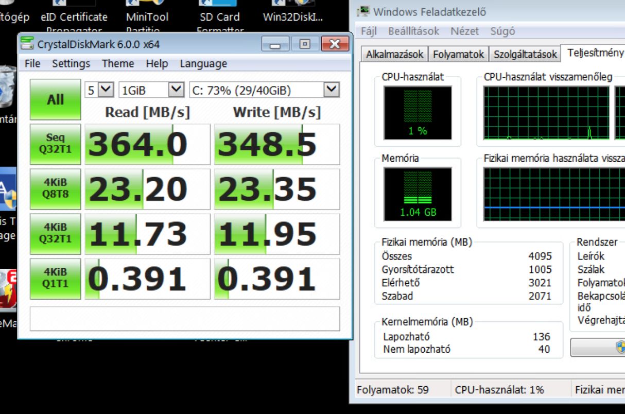The width and height of the screenshot is (625, 414).
Task: Open the test size dropdown showing 1GiB
Action: [151, 90]
